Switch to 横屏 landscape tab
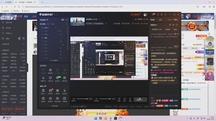The image size is (216, 121). [63, 20]
